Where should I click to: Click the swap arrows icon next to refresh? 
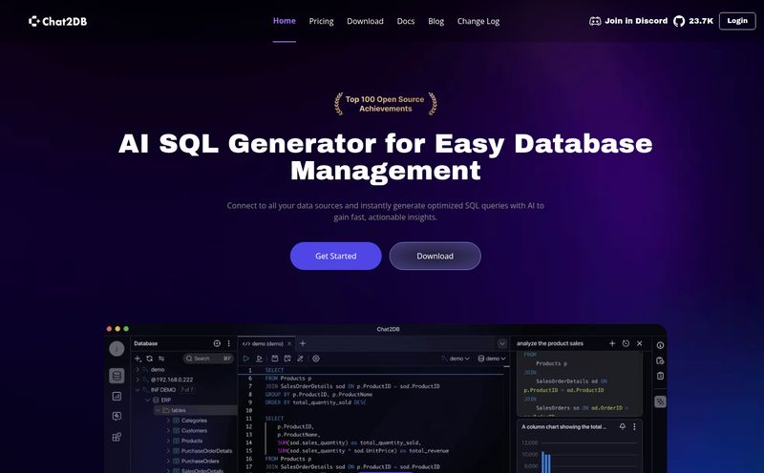click(x=161, y=359)
